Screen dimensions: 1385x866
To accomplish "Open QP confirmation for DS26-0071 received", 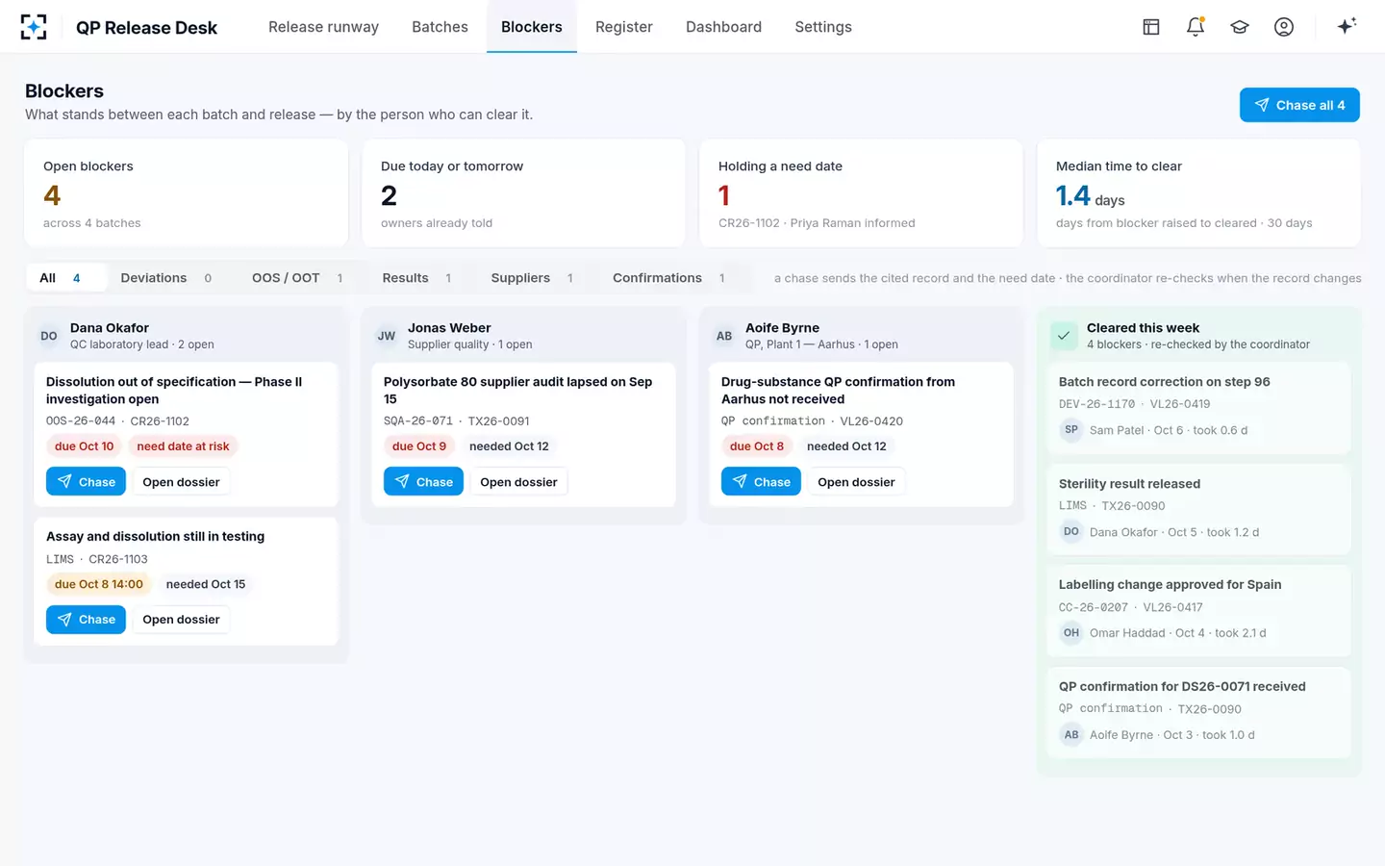I will coord(1198,713).
